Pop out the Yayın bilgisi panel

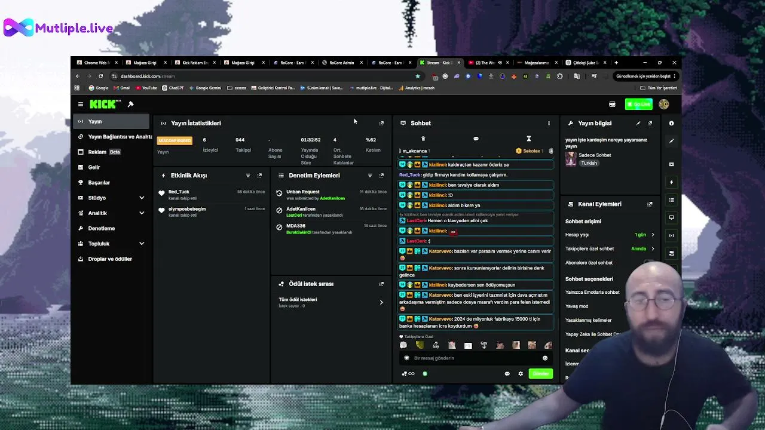point(650,123)
